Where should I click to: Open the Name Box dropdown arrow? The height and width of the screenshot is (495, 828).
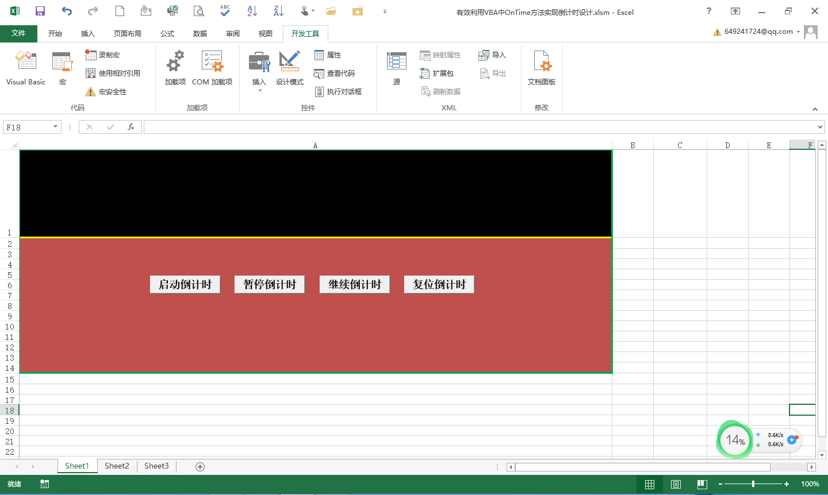pyautogui.click(x=56, y=127)
